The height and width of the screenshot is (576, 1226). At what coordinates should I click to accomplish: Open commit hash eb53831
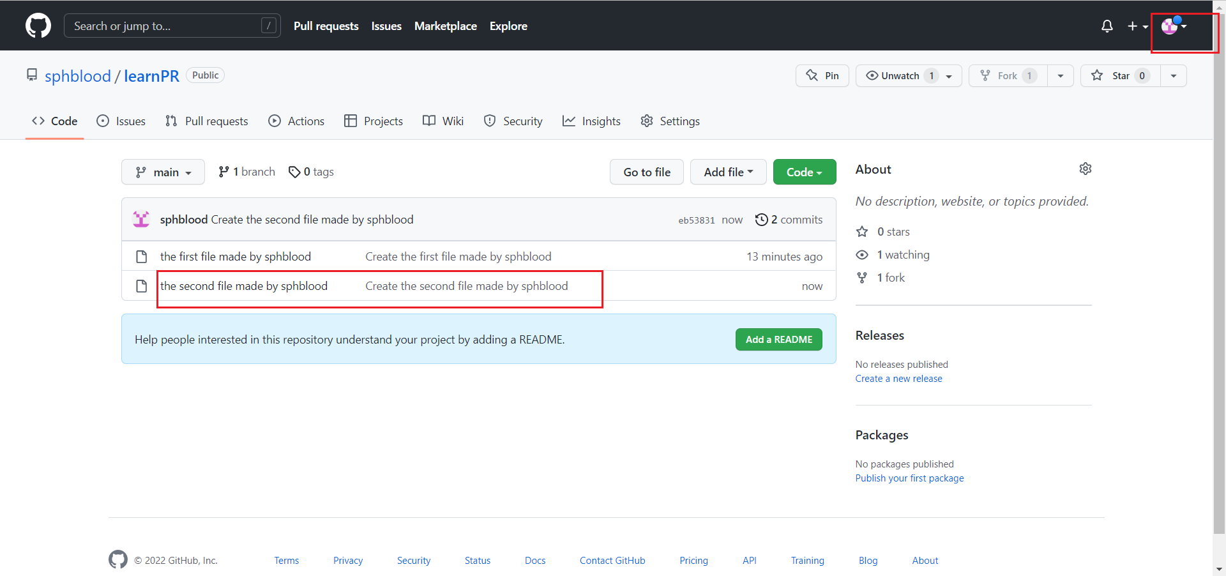click(697, 220)
